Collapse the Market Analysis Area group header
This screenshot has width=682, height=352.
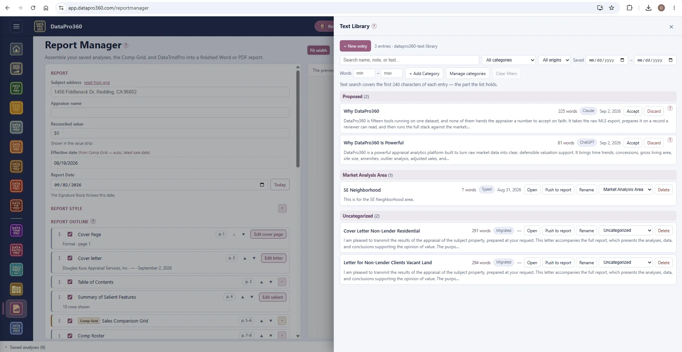pyautogui.click(x=508, y=175)
